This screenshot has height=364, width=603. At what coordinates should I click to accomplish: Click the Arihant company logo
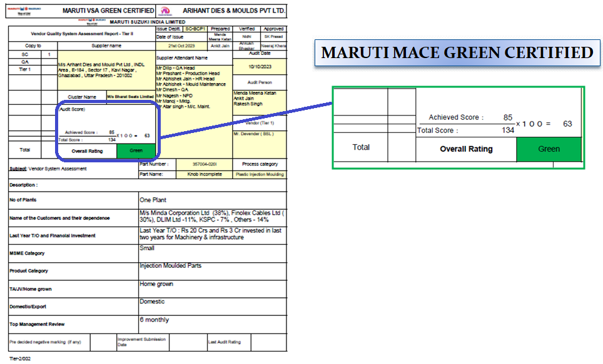[166, 11]
